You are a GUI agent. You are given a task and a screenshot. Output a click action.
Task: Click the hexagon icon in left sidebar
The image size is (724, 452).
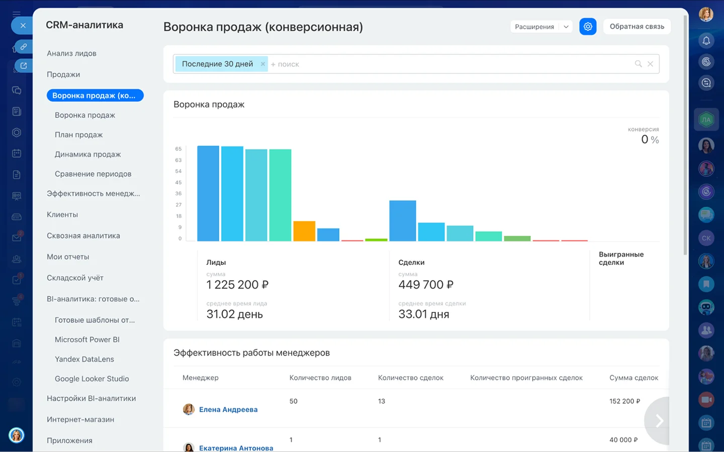click(17, 133)
